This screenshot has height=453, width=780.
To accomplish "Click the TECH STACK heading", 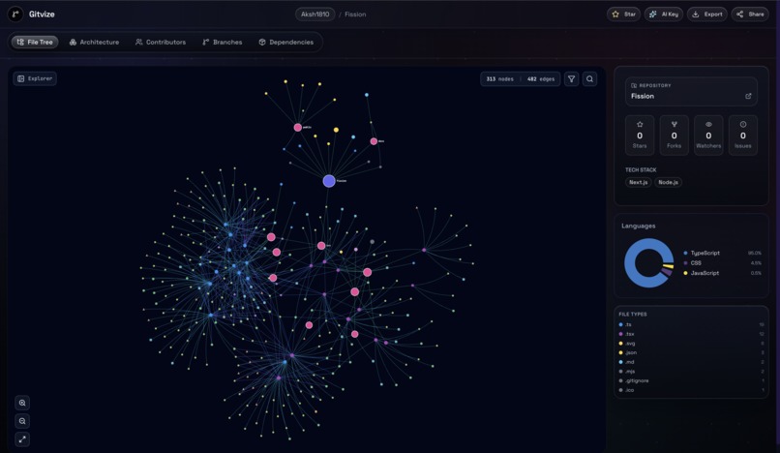I will tap(641, 169).
